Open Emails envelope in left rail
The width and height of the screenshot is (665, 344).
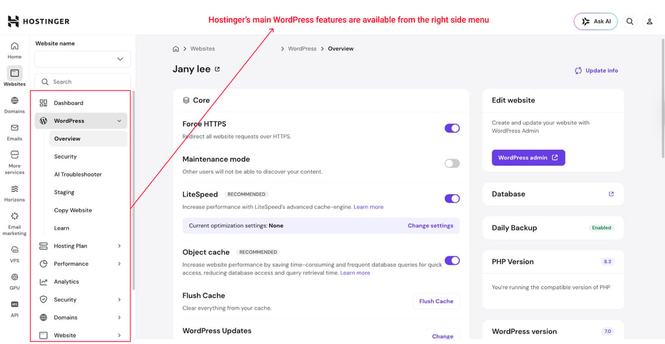pyautogui.click(x=14, y=132)
